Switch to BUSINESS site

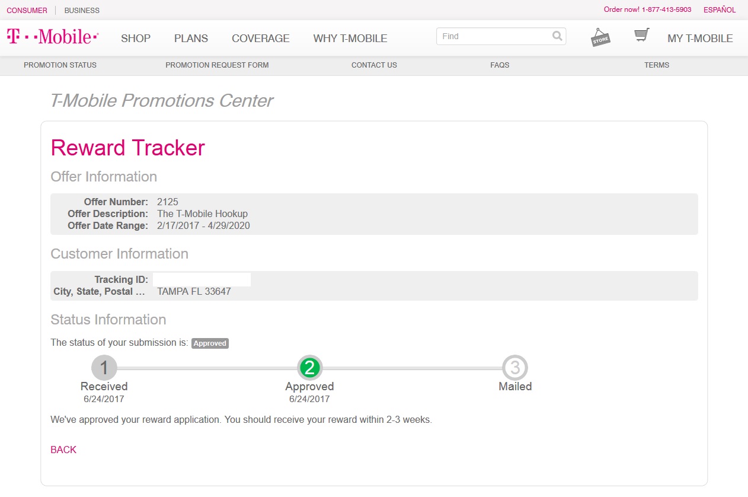point(82,10)
